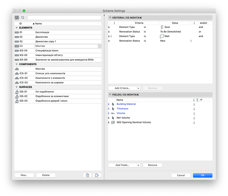This screenshot has width=228, height=196.
Task: Open the Add Fields dropdown arrow
Action: (x=138, y=165)
